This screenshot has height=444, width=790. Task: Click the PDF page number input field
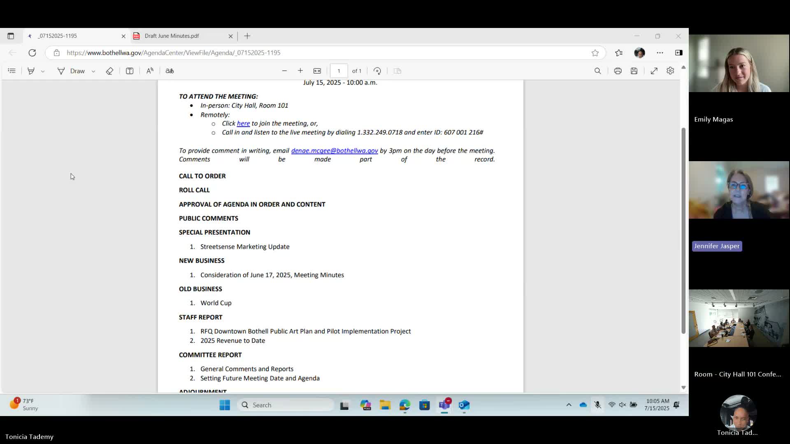pos(339,71)
